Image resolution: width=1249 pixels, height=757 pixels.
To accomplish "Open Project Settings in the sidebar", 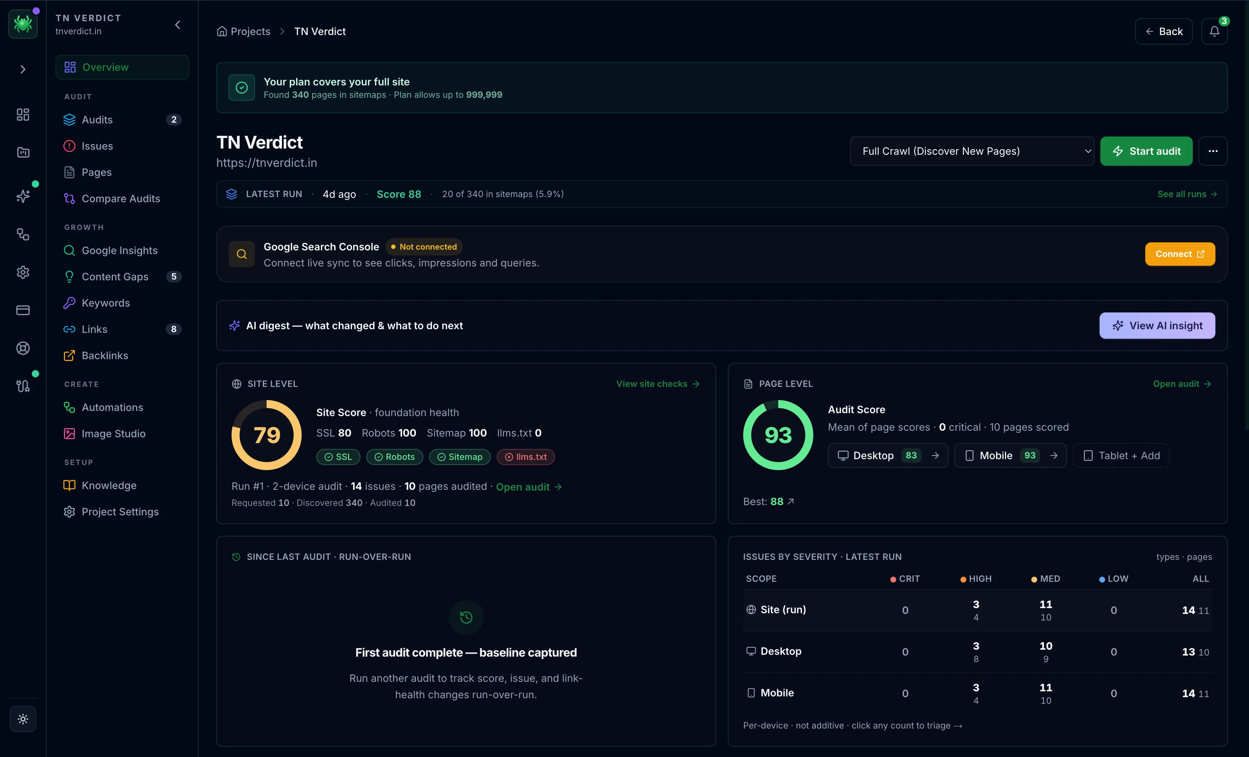I will point(122,512).
